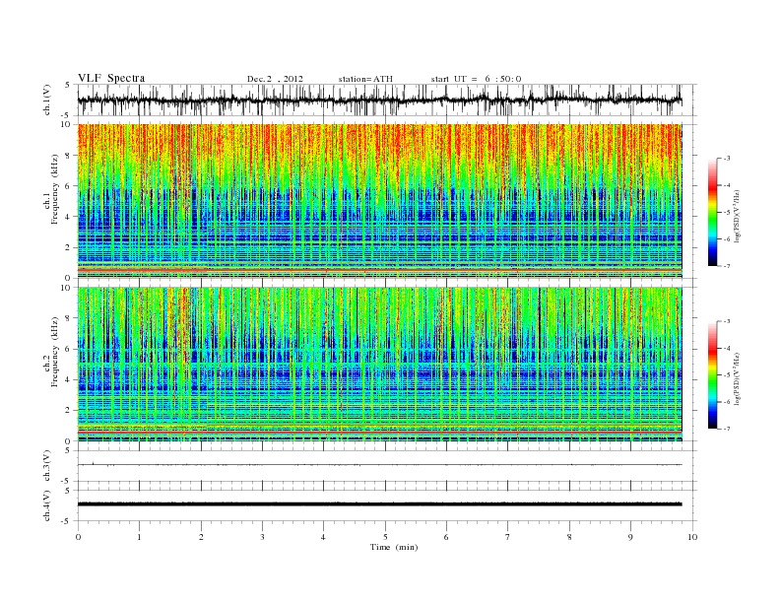
Task: Click the ch.2 spectrogram panel
Action: click(379, 365)
